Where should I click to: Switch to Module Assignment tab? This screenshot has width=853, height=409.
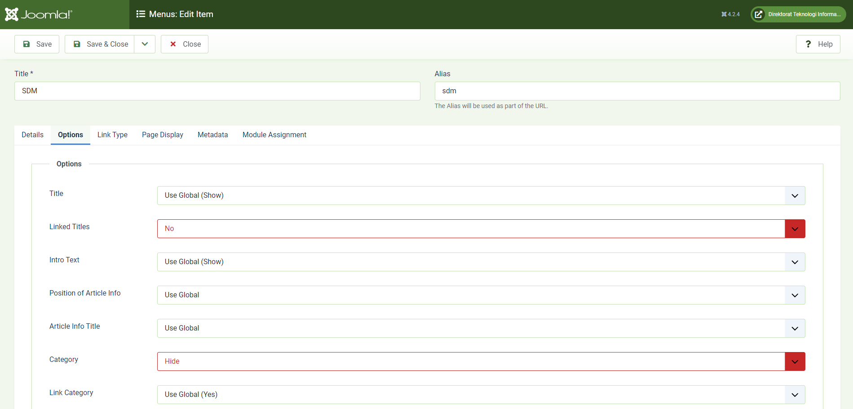(x=274, y=135)
